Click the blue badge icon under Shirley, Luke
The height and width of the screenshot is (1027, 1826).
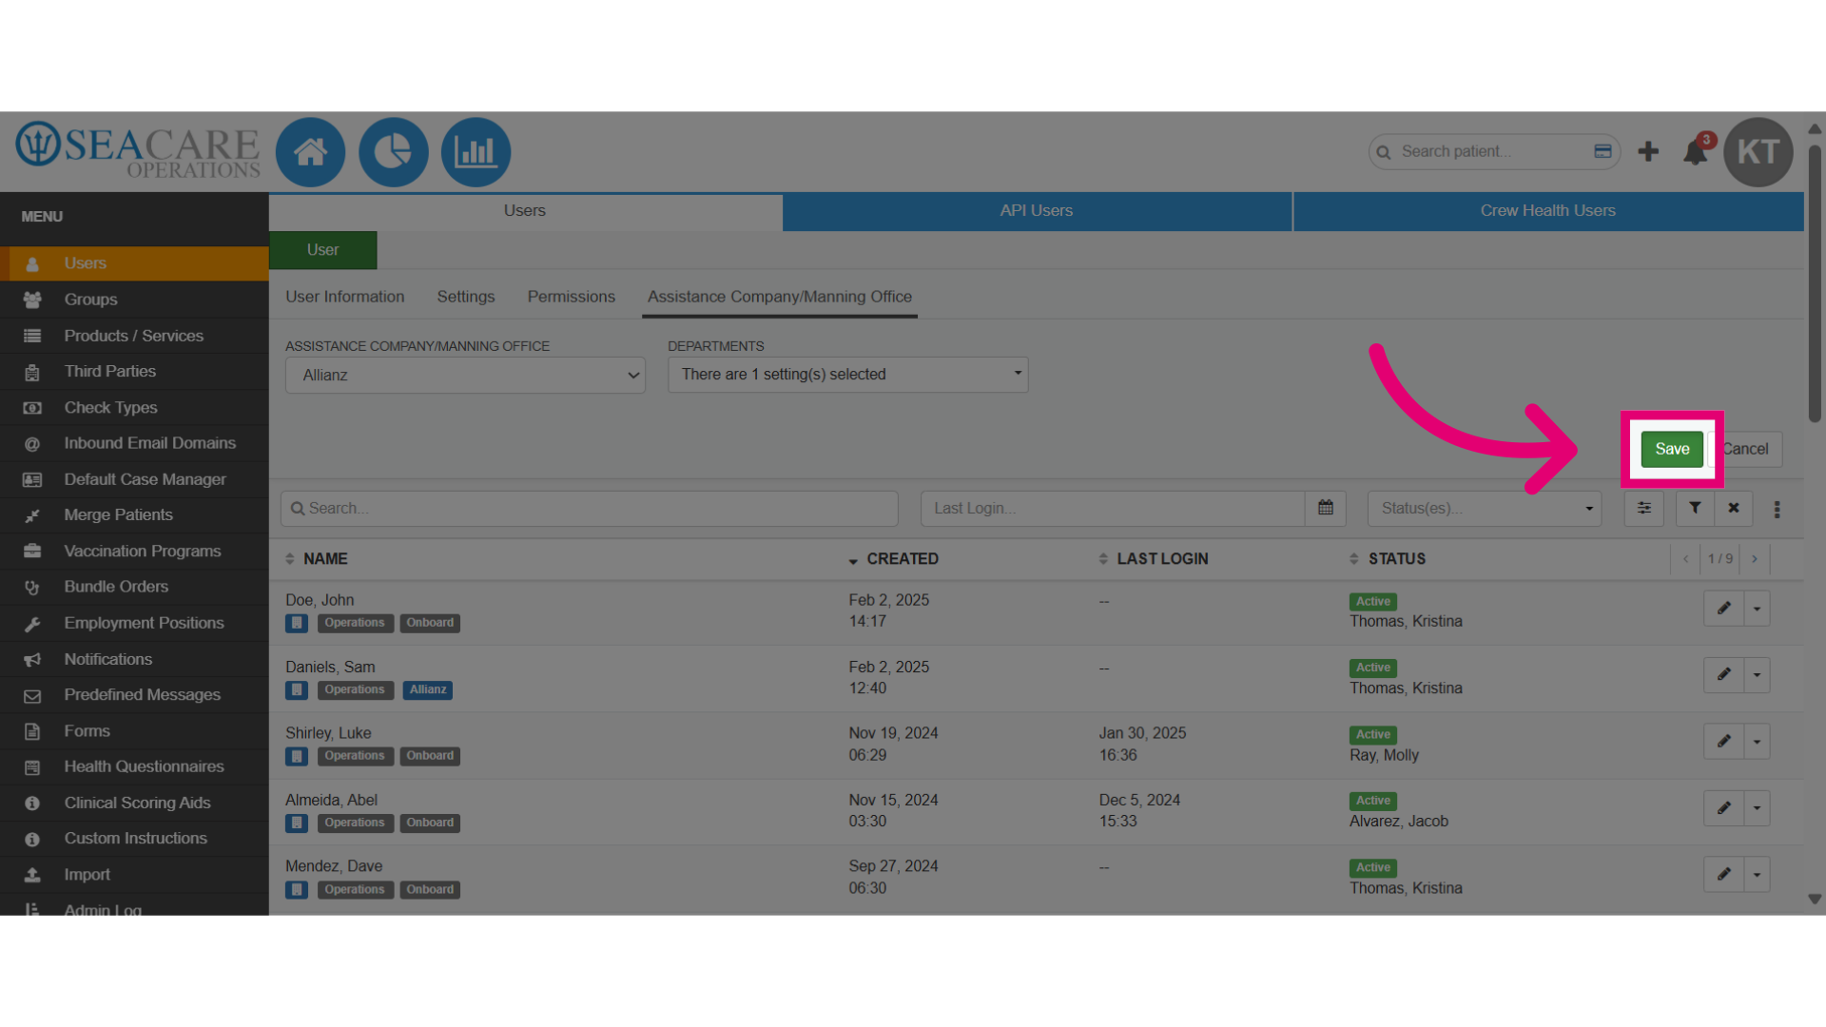tap(297, 757)
